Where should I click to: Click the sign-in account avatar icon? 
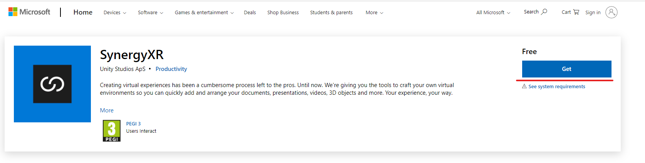point(611,12)
